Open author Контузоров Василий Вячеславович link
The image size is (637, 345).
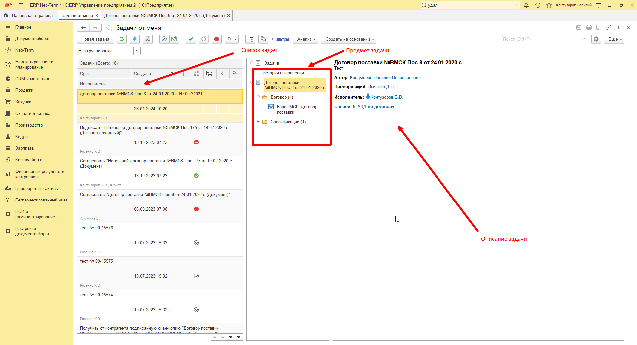tap(385, 77)
